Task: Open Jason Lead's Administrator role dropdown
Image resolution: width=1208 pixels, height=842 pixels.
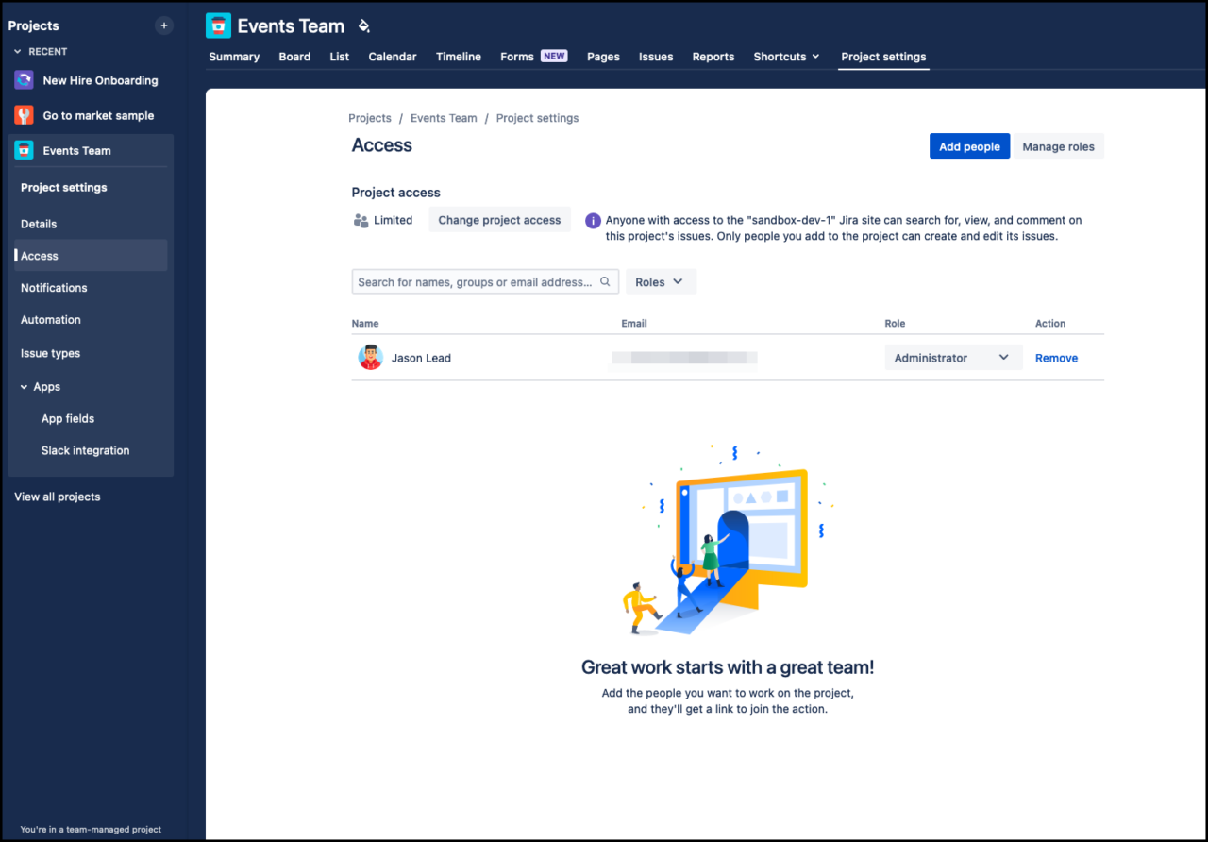Action: (x=953, y=357)
